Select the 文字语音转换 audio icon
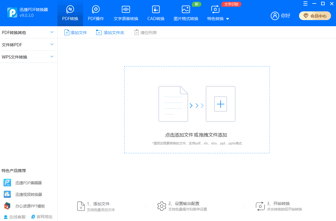The width and height of the screenshot is (336, 221). click(x=126, y=10)
